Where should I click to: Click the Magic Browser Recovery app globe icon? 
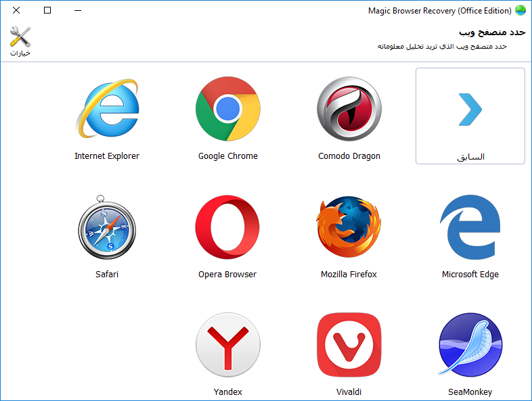click(x=520, y=11)
